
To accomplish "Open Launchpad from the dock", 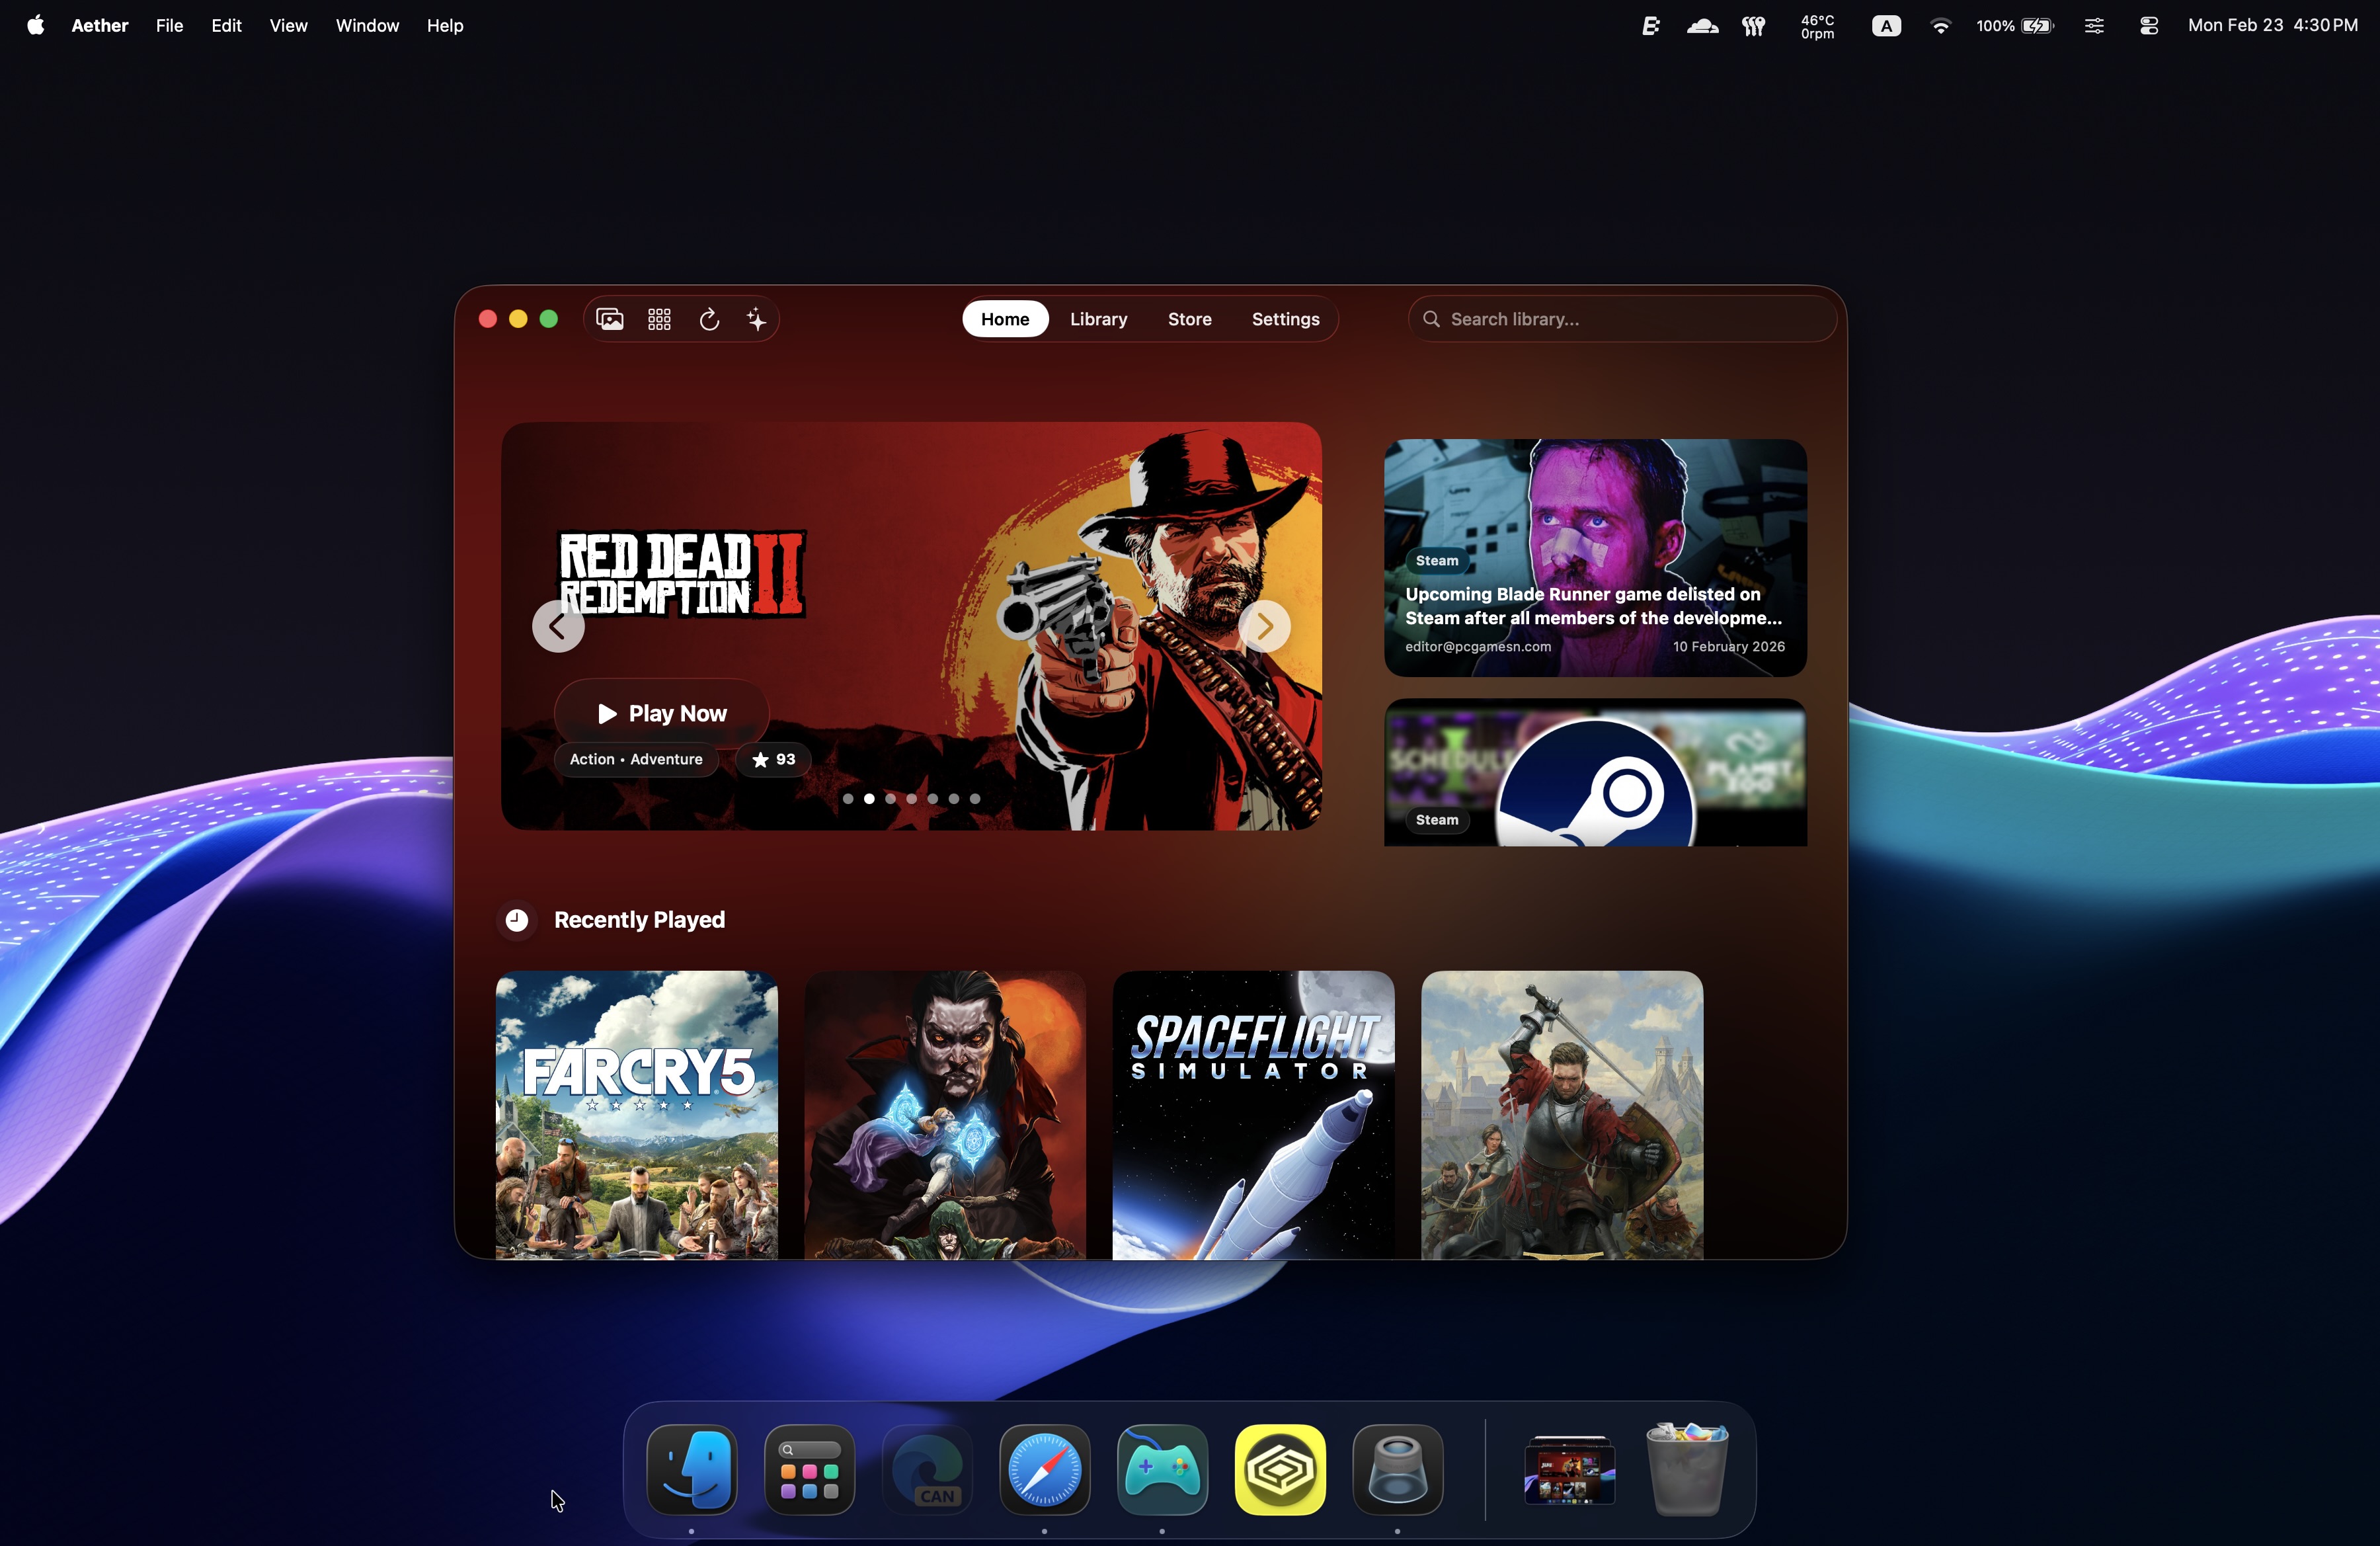I will pyautogui.click(x=809, y=1469).
